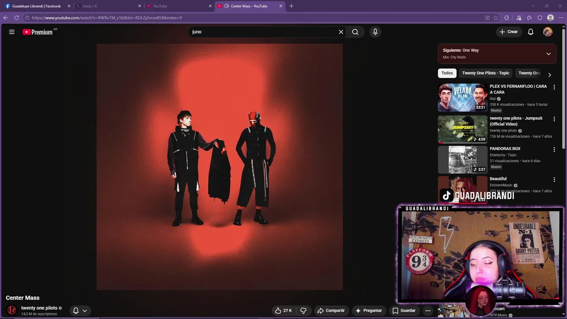567x319 pixels.
Task: Close the Facebook tab
Action: 69,6
